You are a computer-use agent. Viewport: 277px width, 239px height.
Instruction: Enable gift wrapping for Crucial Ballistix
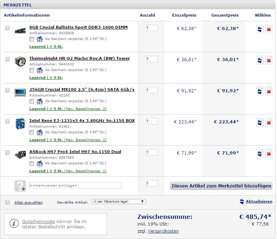(x=32, y=39)
